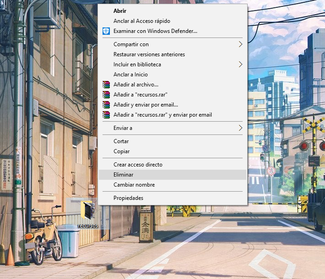
Task: Open 'Incluir en biblioteca' entry
Action: click(173, 64)
